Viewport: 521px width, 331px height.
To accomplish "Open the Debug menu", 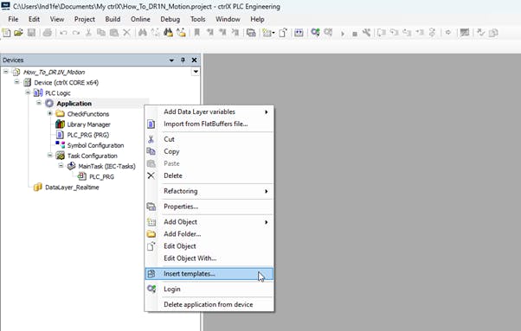I will click(x=170, y=19).
